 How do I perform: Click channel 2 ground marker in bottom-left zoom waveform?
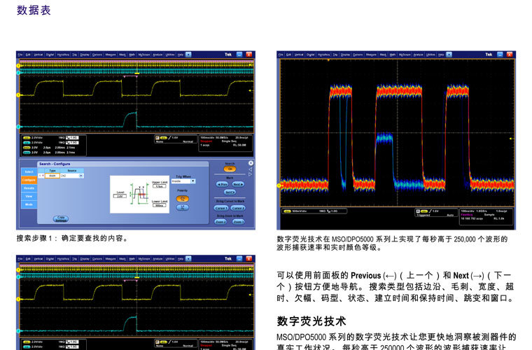coord(18,331)
